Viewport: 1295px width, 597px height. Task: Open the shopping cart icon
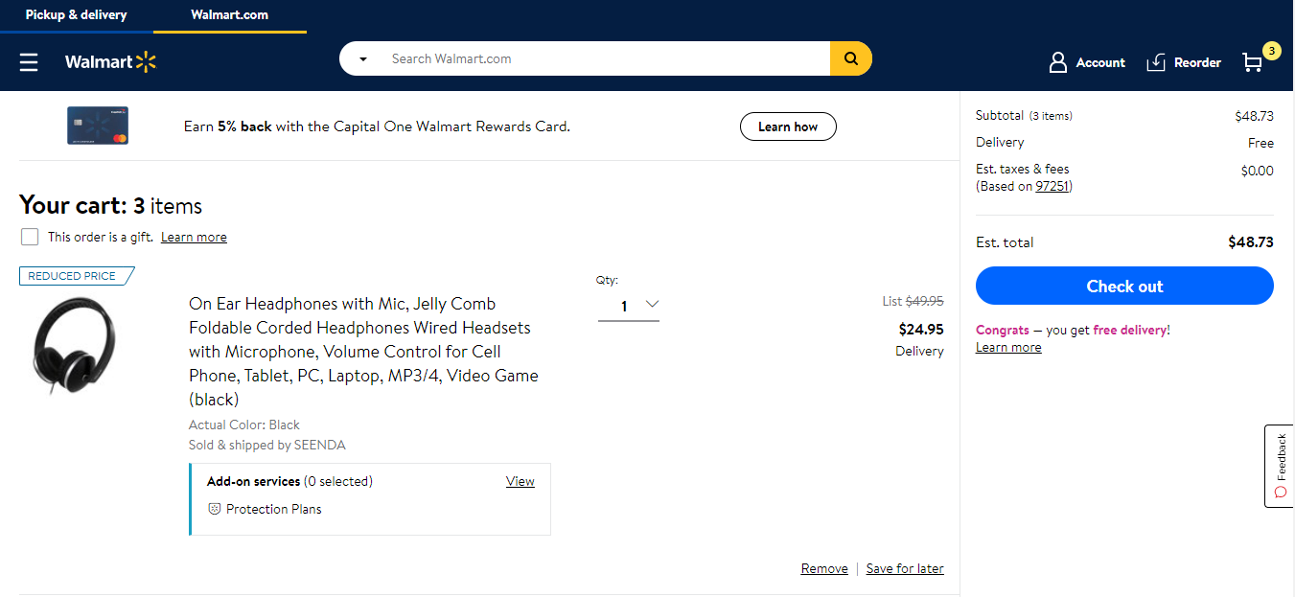tap(1253, 62)
